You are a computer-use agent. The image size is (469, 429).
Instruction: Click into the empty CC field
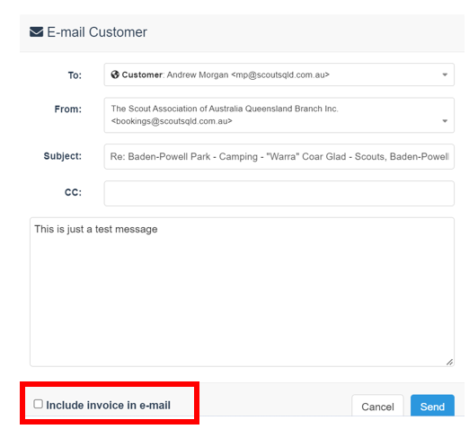[279, 193]
